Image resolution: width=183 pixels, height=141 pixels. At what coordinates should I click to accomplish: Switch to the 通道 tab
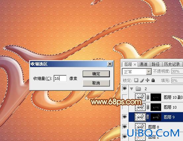click(143, 64)
